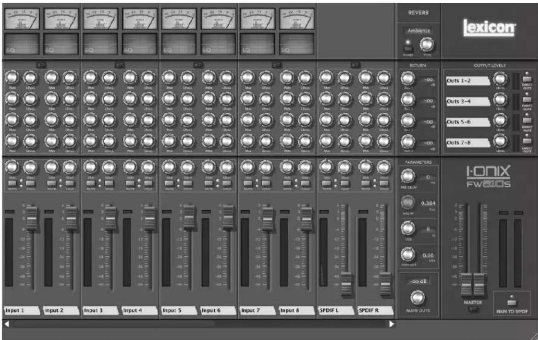Click the Input 5 fader handle

189,218
